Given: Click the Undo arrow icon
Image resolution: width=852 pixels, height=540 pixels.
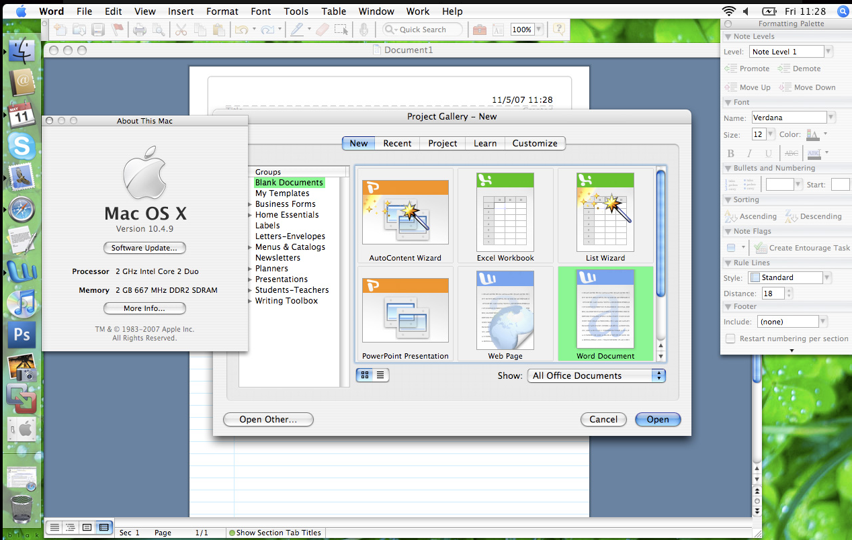Looking at the screenshot, I should point(241,30).
